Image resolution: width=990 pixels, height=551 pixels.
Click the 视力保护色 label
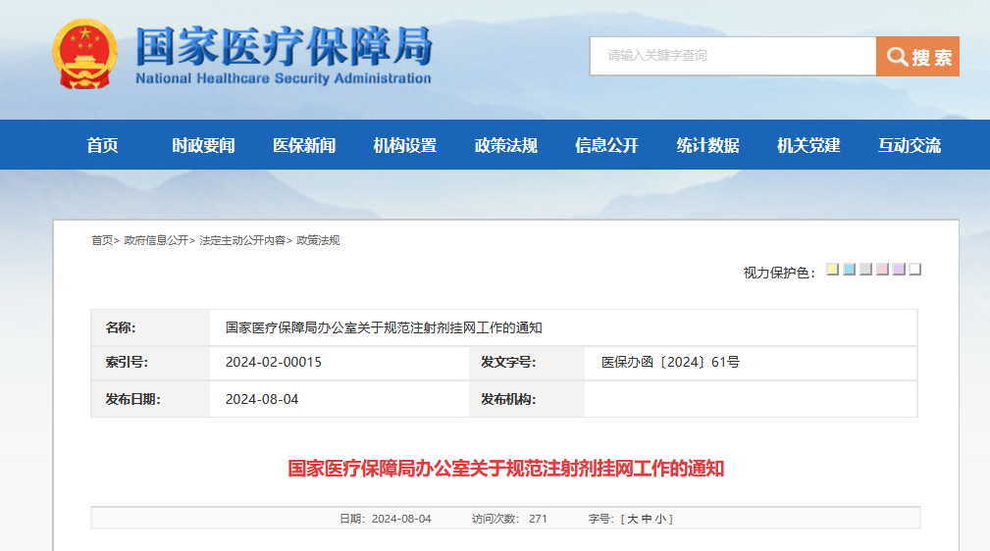(x=779, y=273)
